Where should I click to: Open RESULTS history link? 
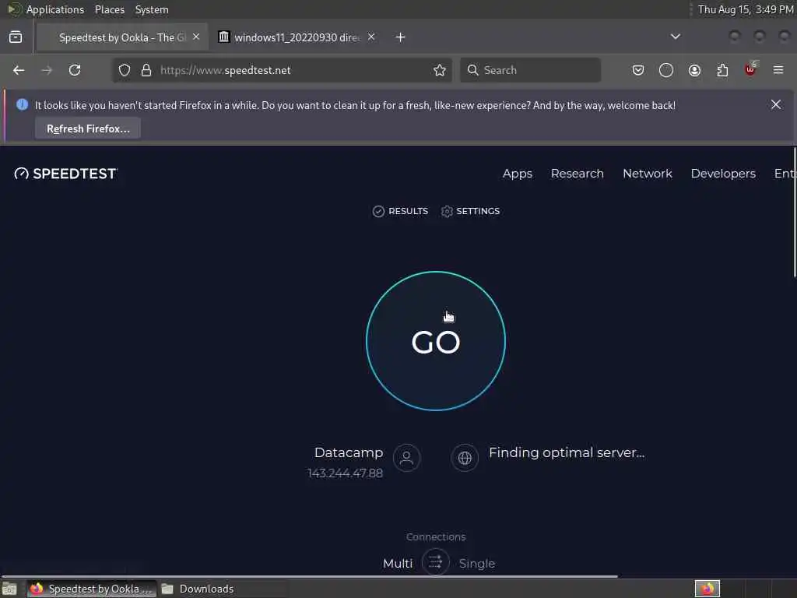[x=400, y=211]
